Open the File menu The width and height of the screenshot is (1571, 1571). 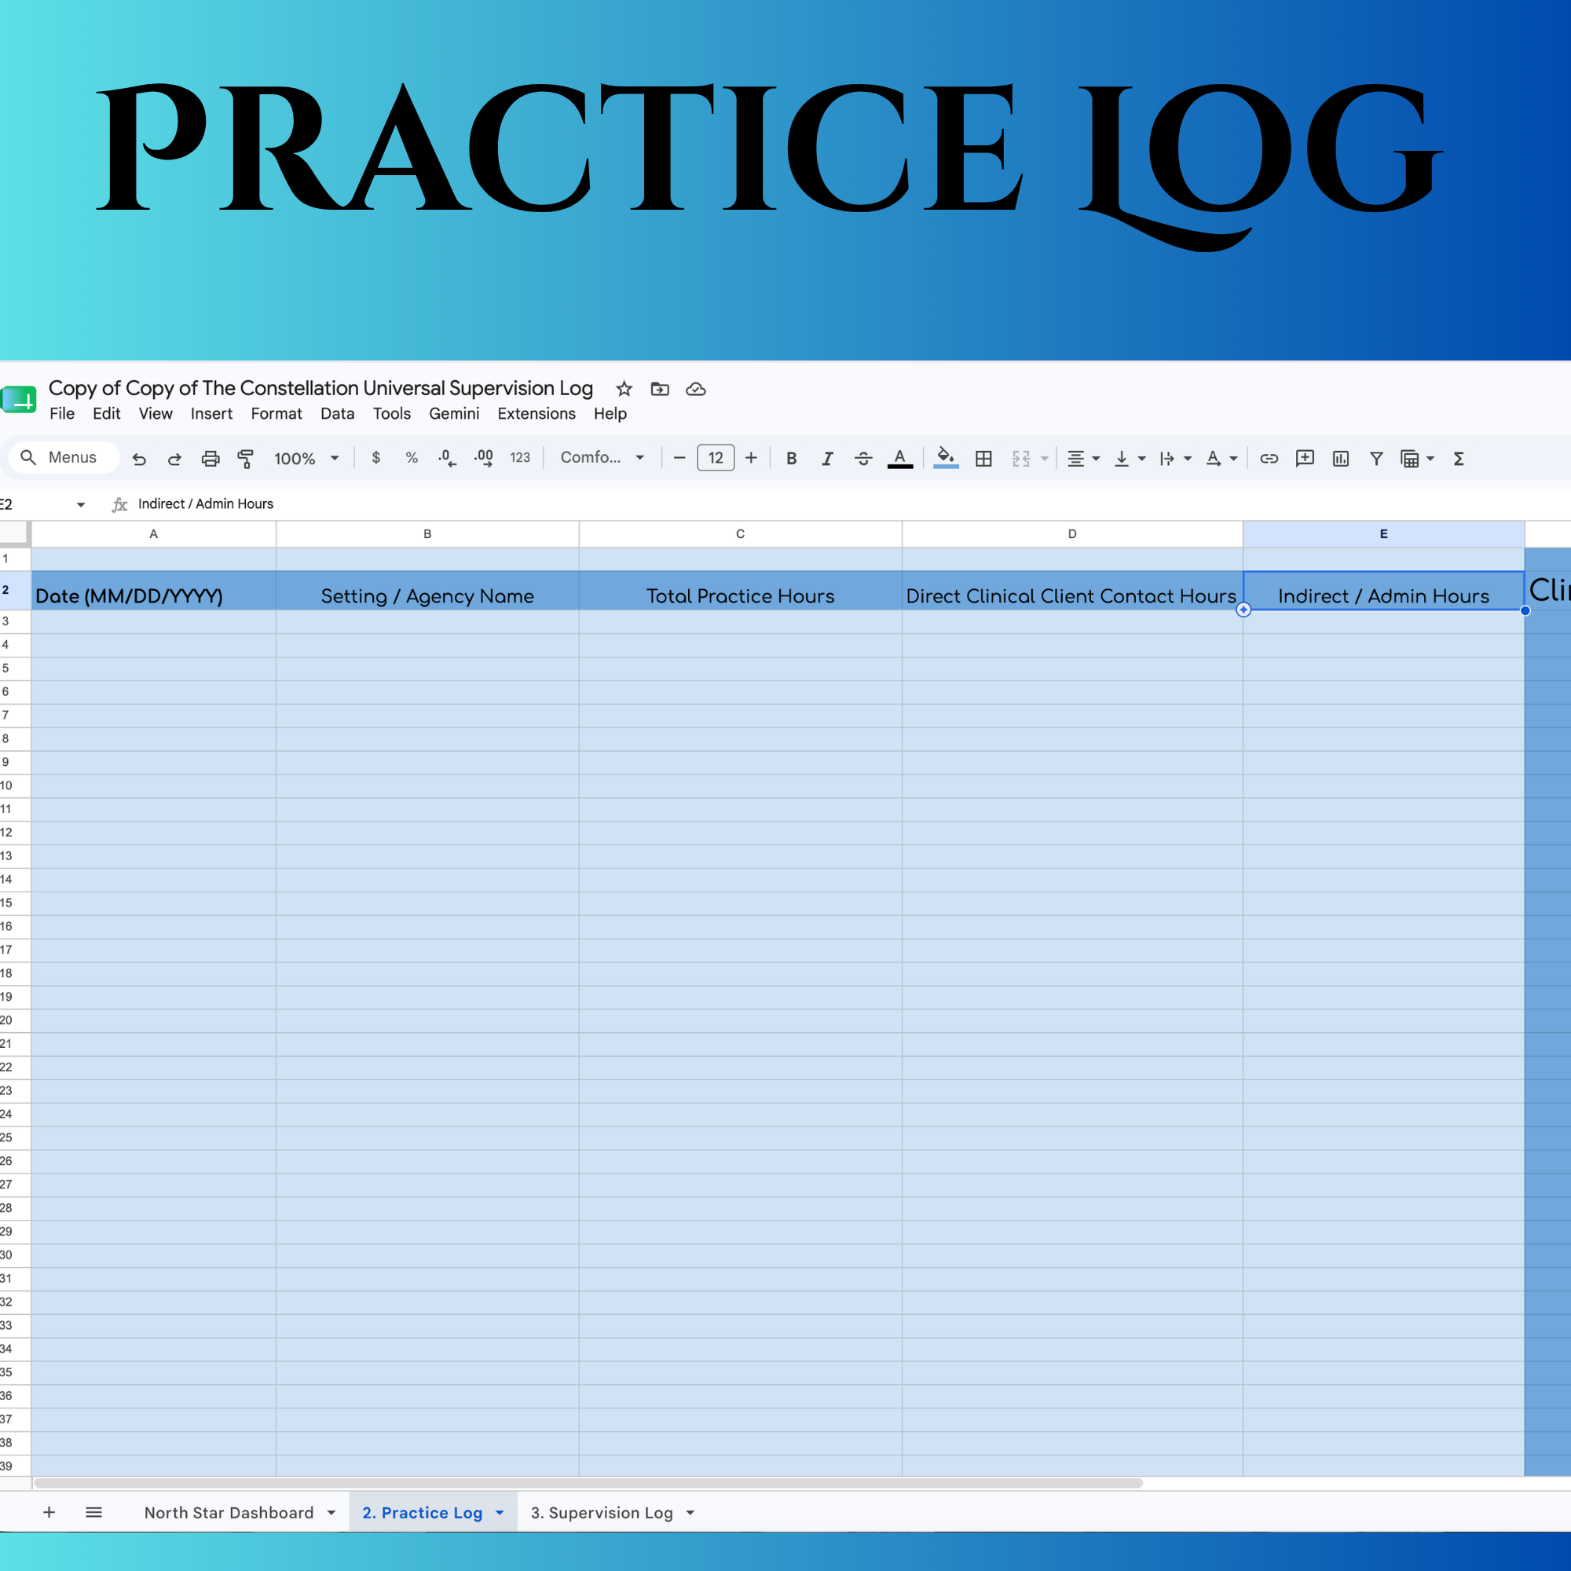point(62,413)
